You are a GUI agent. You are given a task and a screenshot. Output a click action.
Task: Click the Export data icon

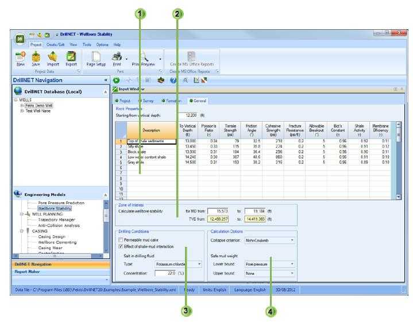(71, 56)
